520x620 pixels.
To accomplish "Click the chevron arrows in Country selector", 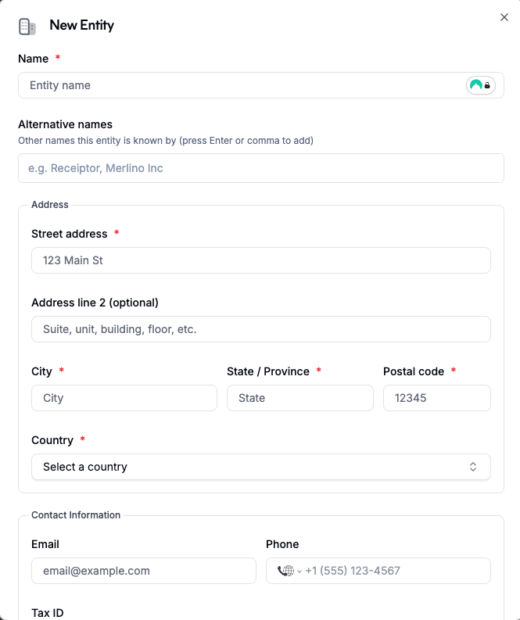I will point(473,467).
